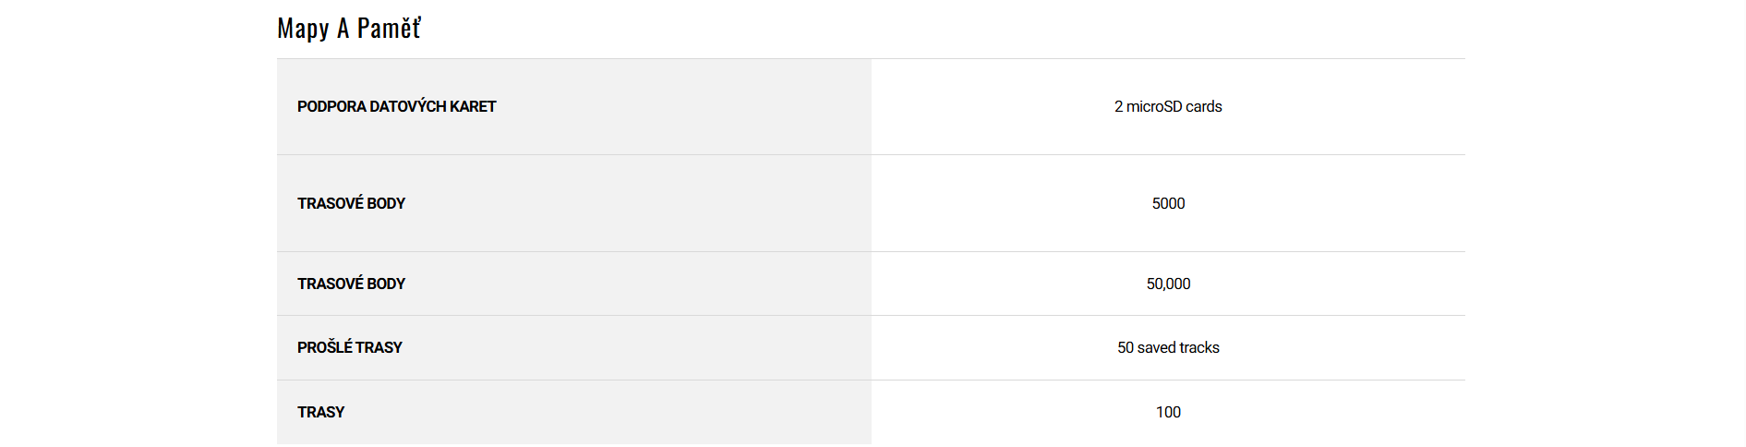Click the word "Mapy" in the heading
1746x447 pixels.
coord(303,29)
